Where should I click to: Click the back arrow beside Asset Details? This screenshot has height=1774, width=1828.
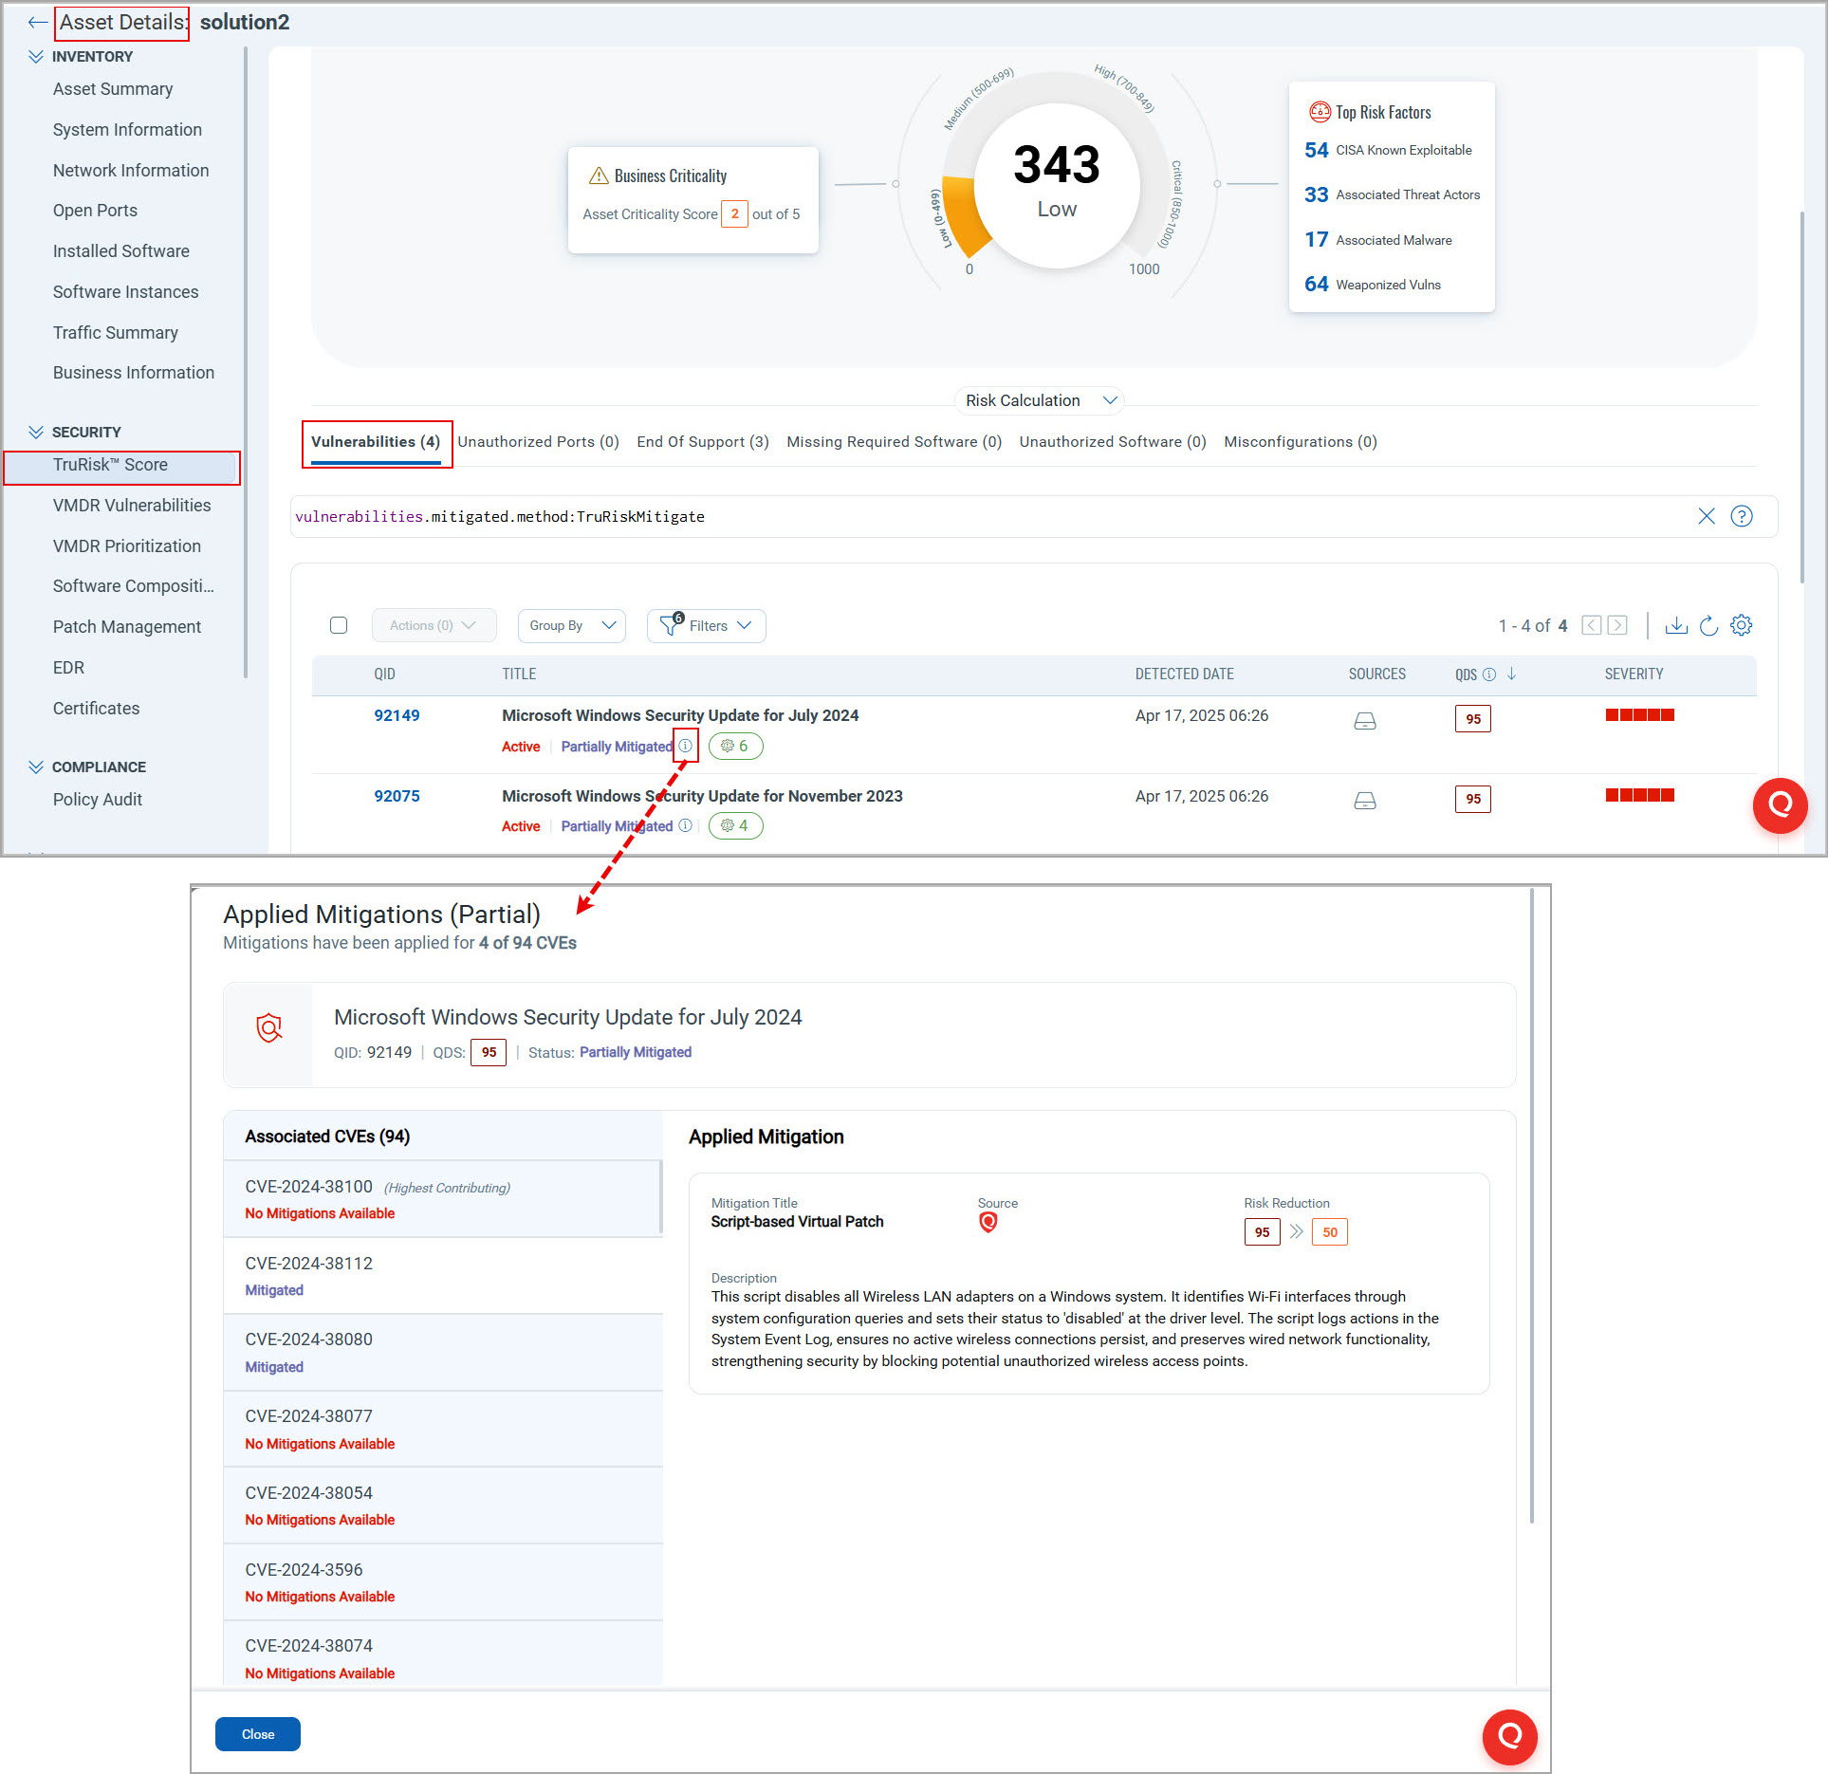[x=37, y=23]
